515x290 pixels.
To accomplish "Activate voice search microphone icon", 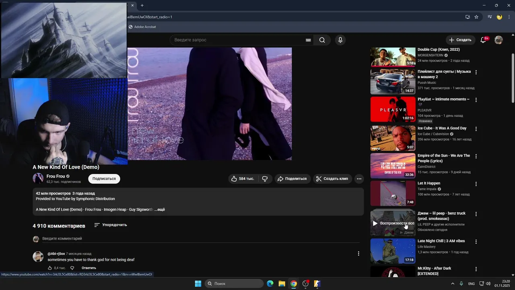I will pos(340,40).
